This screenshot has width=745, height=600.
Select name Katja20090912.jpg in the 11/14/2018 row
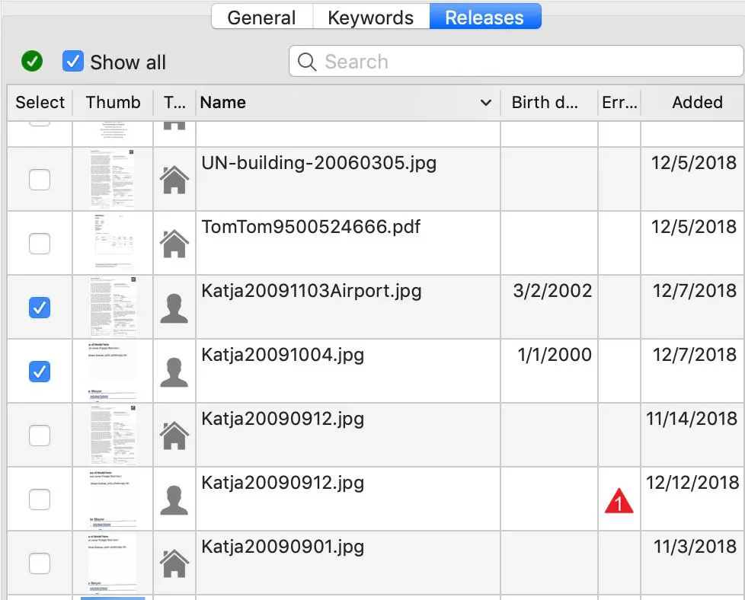point(283,419)
